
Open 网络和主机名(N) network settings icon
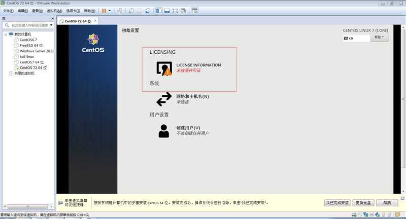164,99
